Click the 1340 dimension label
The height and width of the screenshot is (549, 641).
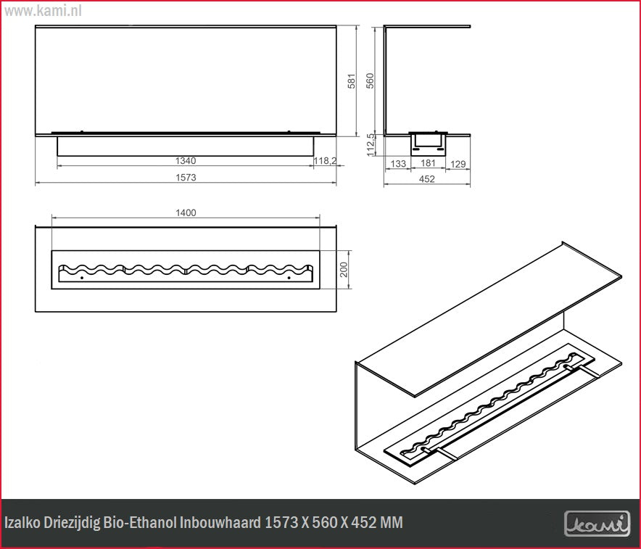tap(186, 160)
